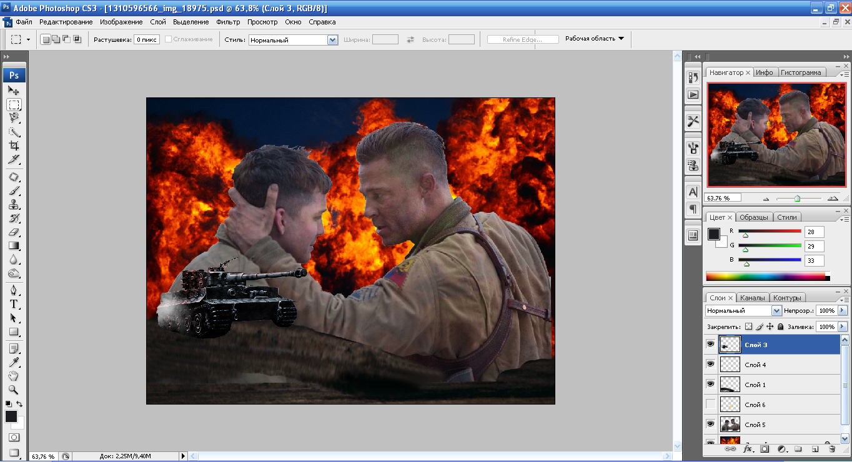Open the Actions panel icon
The width and height of the screenshot is (852, 462).
point(693,95)
